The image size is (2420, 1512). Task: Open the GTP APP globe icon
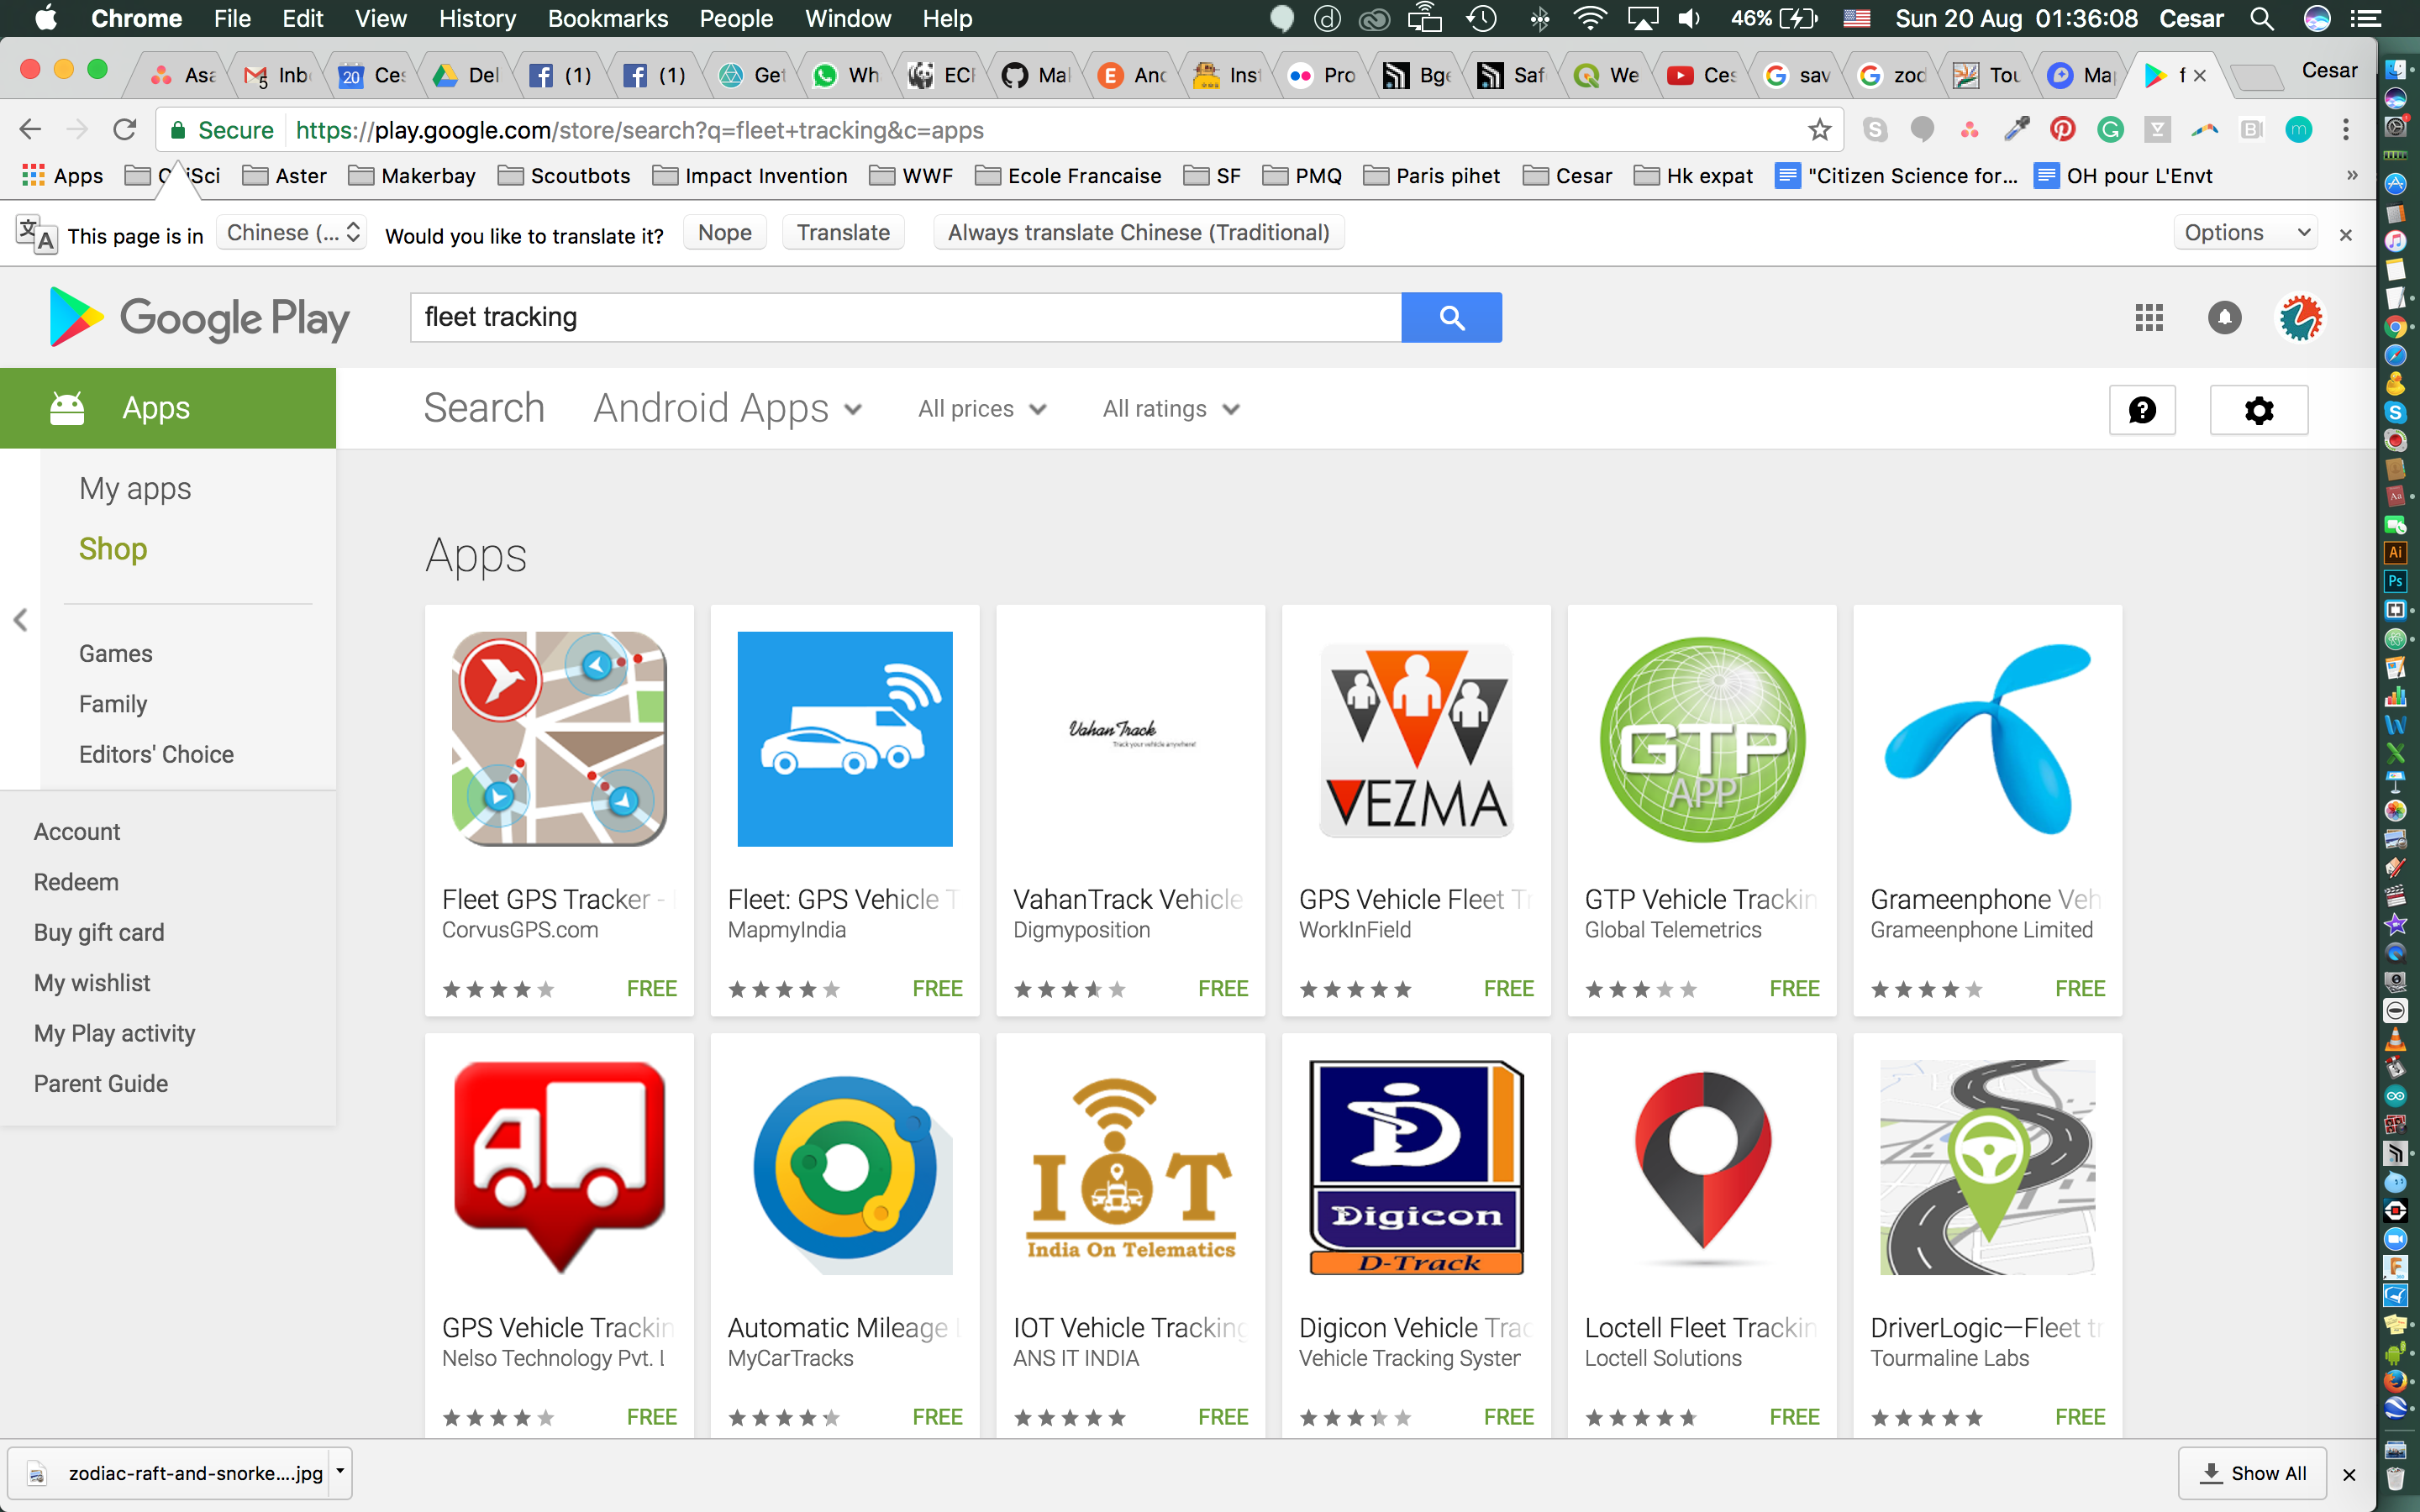click(1702, 739)
